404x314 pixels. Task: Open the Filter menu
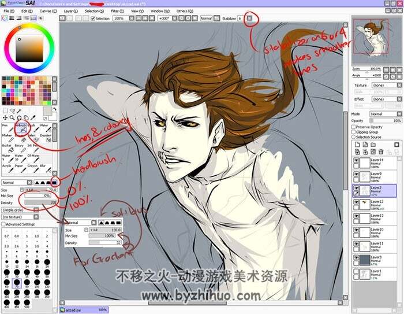tap(117, 11)
